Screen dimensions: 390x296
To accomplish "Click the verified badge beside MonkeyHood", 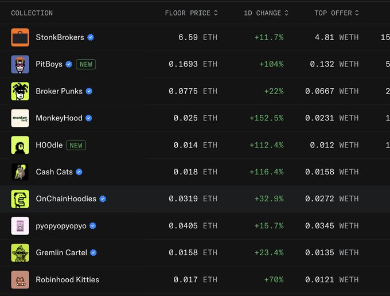I will [89, 118].
